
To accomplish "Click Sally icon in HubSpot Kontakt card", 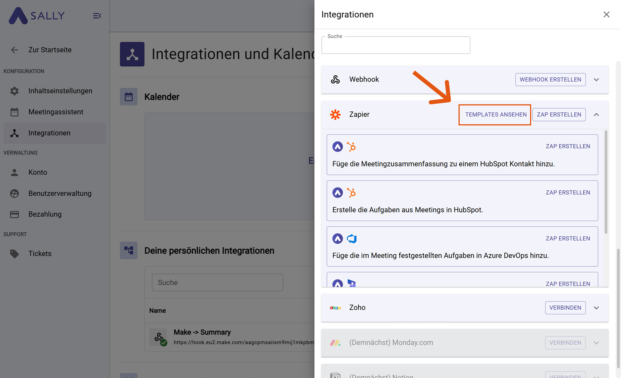I will [x=337, y=147].
